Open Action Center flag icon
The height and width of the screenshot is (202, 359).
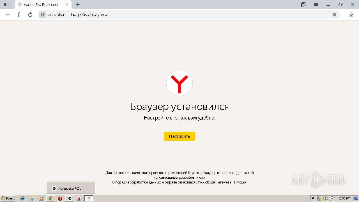[332, 198]
